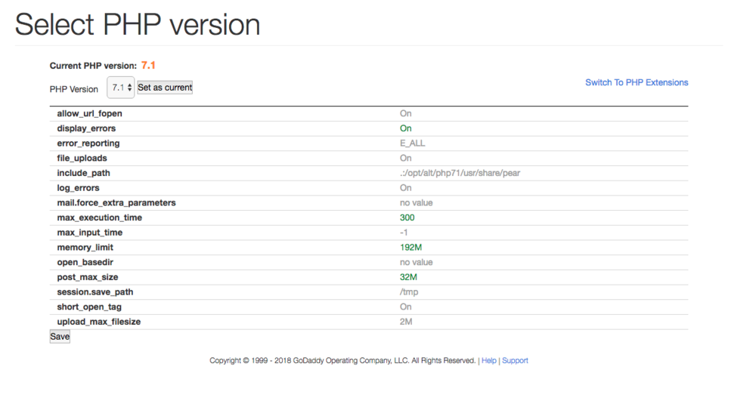Click the error_reporting E_ALL value
The height and width of the screenshot is (404, 756).
pos(412,143)
